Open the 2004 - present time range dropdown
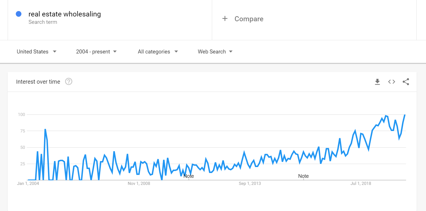This screenshot has width=426, height=211. pos(96,52)
